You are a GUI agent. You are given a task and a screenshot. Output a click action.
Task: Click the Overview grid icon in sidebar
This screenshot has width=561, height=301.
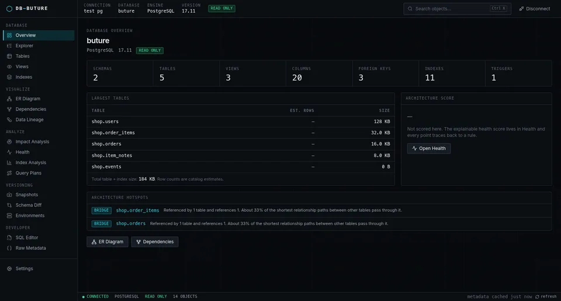(x=9, y=36)
